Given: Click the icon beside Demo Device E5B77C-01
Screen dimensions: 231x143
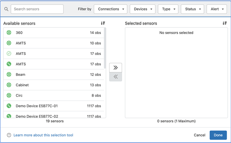Looking at the screenshot, I should click(x=9, y=106).
